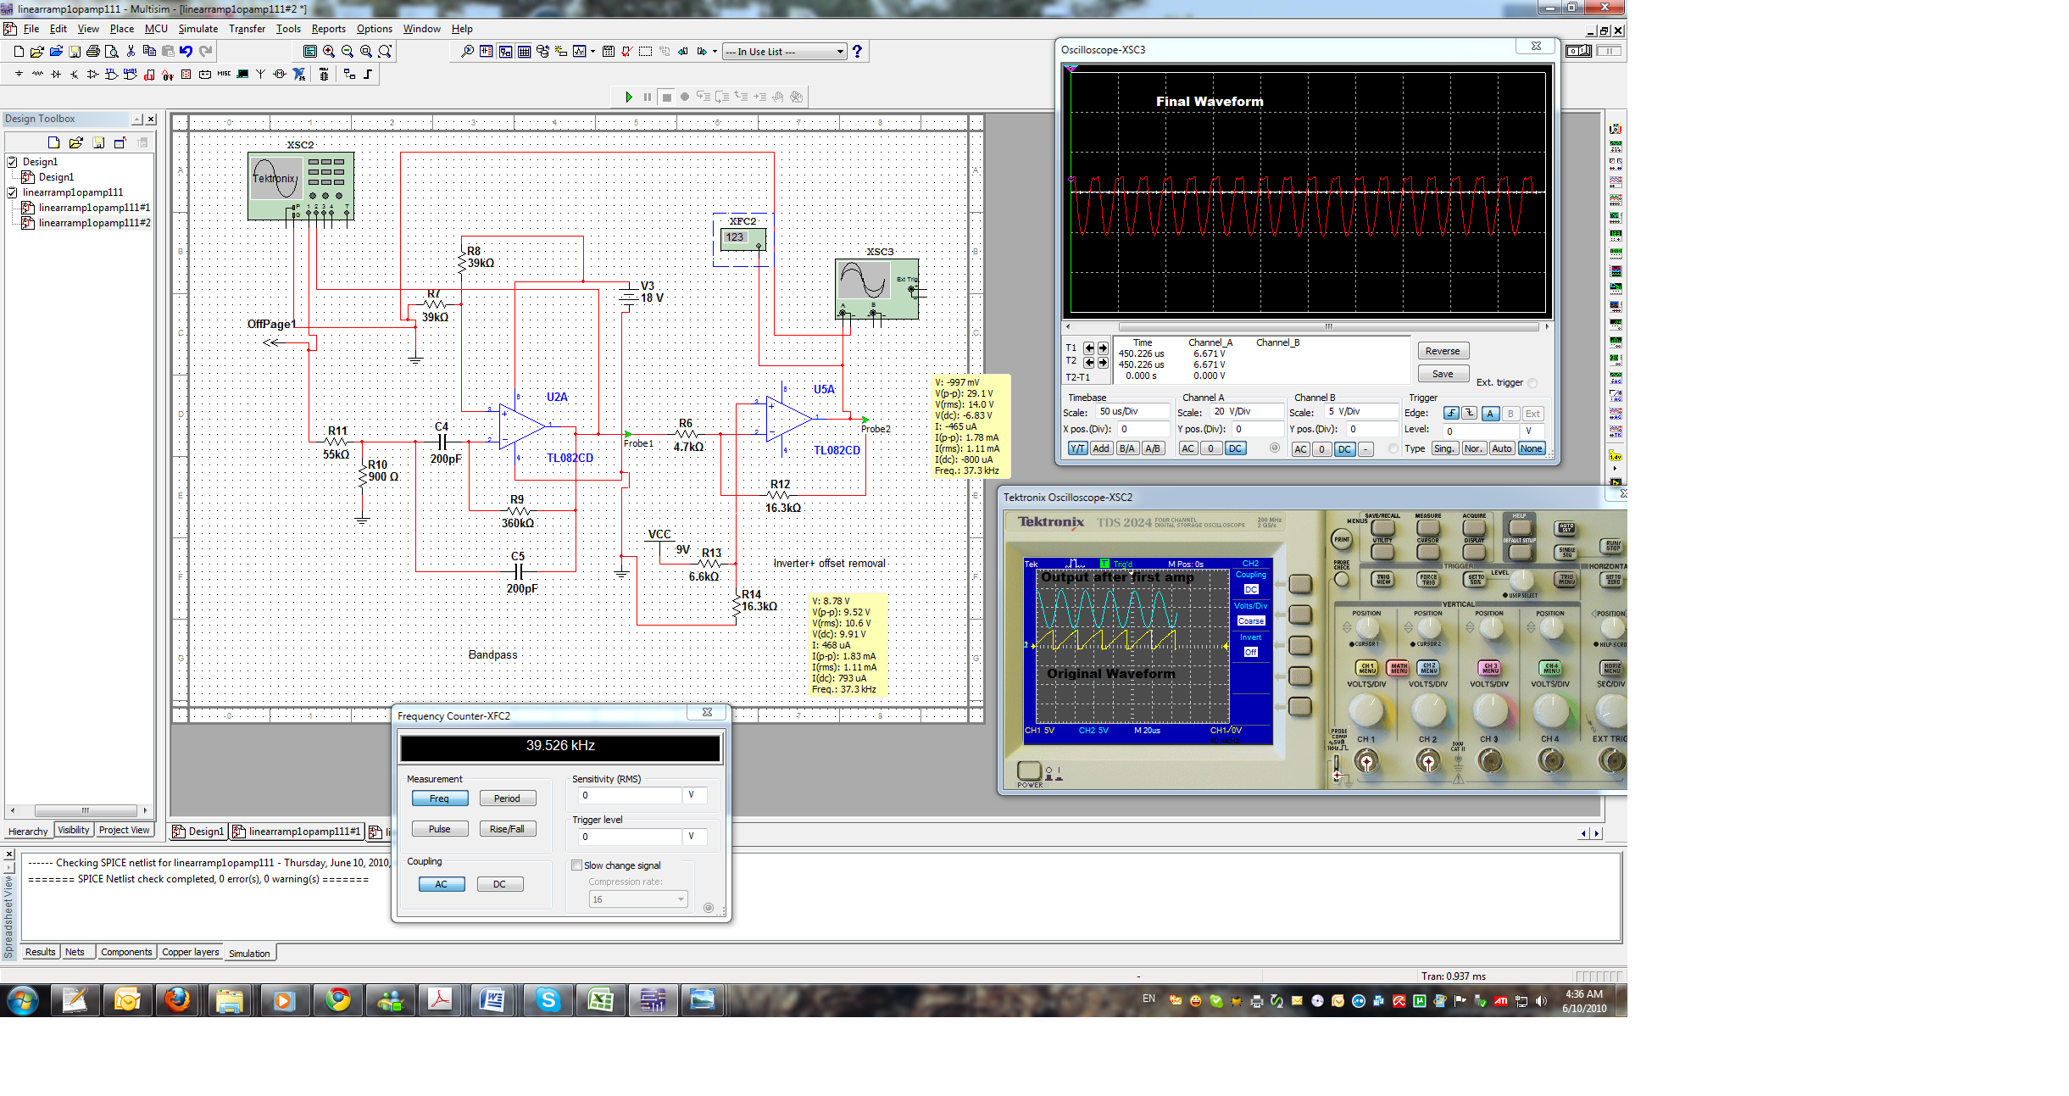The width and height of the screenshot is (2069, 1096).
Task: Set trigger type to Auto
Action: (x=1502, y=448)
